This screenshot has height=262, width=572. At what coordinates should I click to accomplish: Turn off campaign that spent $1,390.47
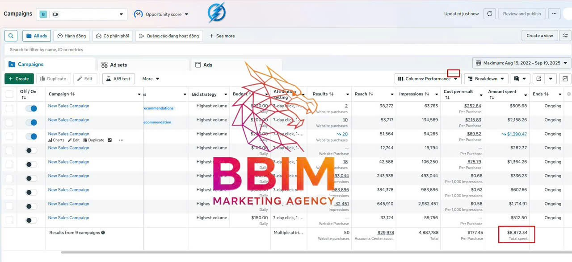point(31,136)
